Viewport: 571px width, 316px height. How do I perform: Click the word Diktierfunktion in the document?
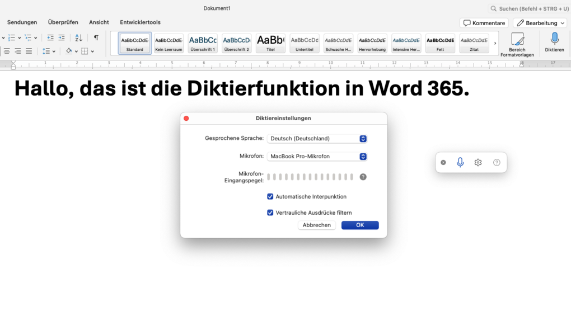pos(264,88)
